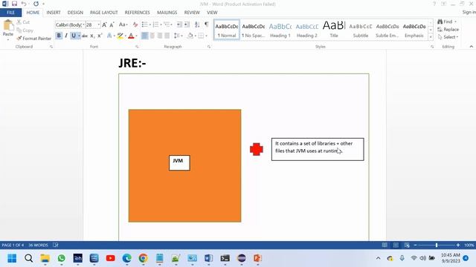
Task: Toggle left alignment of the paragraph
Action: tap(145, 36)
